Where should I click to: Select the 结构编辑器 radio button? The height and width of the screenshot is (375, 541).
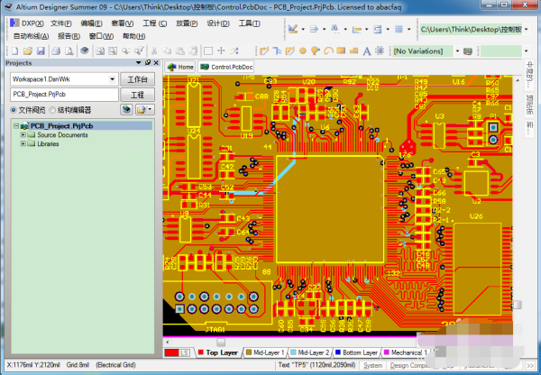click(52, 110)
